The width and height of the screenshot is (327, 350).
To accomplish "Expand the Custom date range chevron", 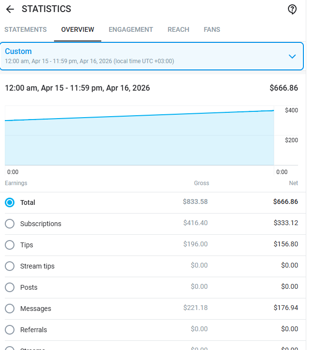I will click(x=292, y=56).
